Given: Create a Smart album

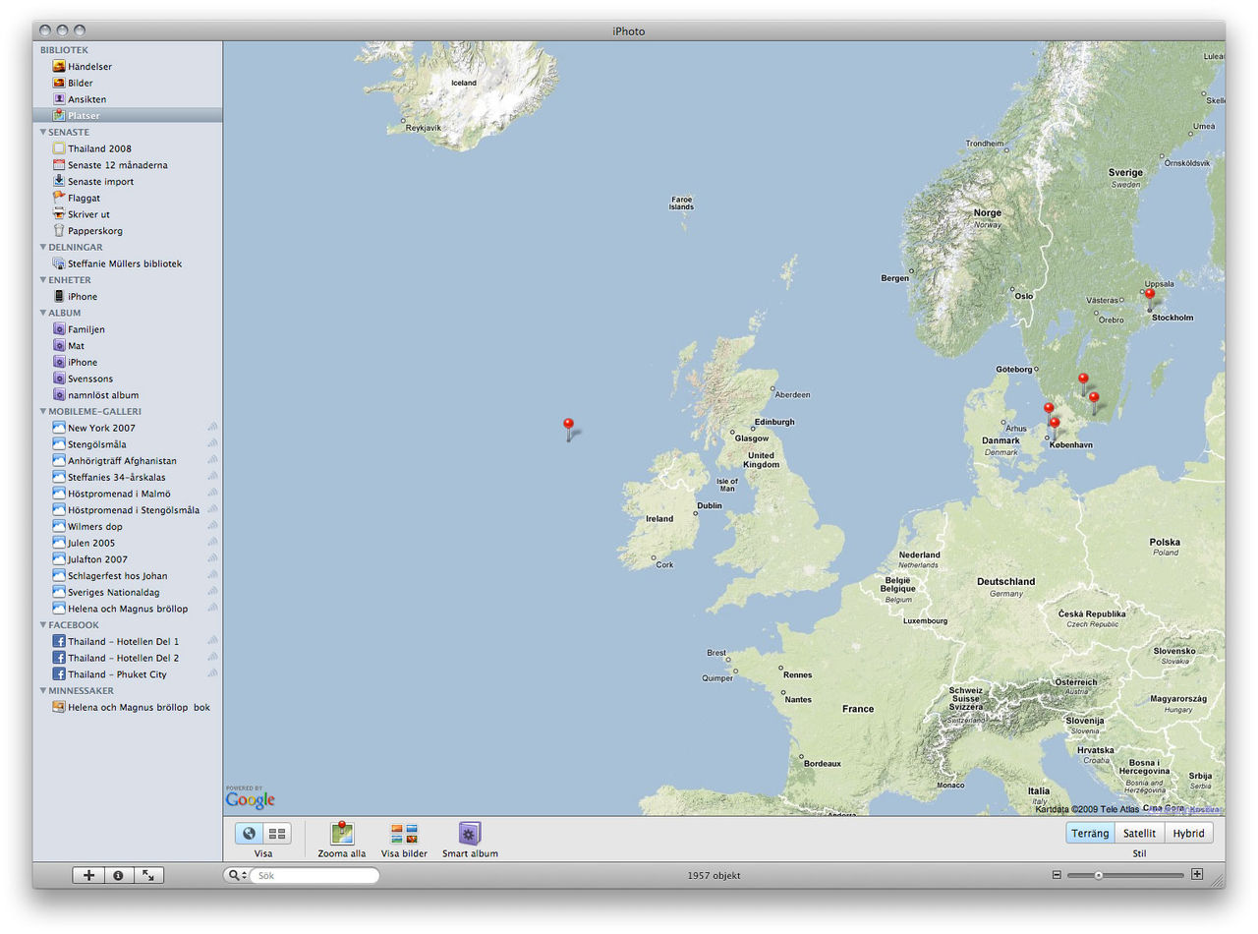Looking at the screenshot, I should coord(470,834).
